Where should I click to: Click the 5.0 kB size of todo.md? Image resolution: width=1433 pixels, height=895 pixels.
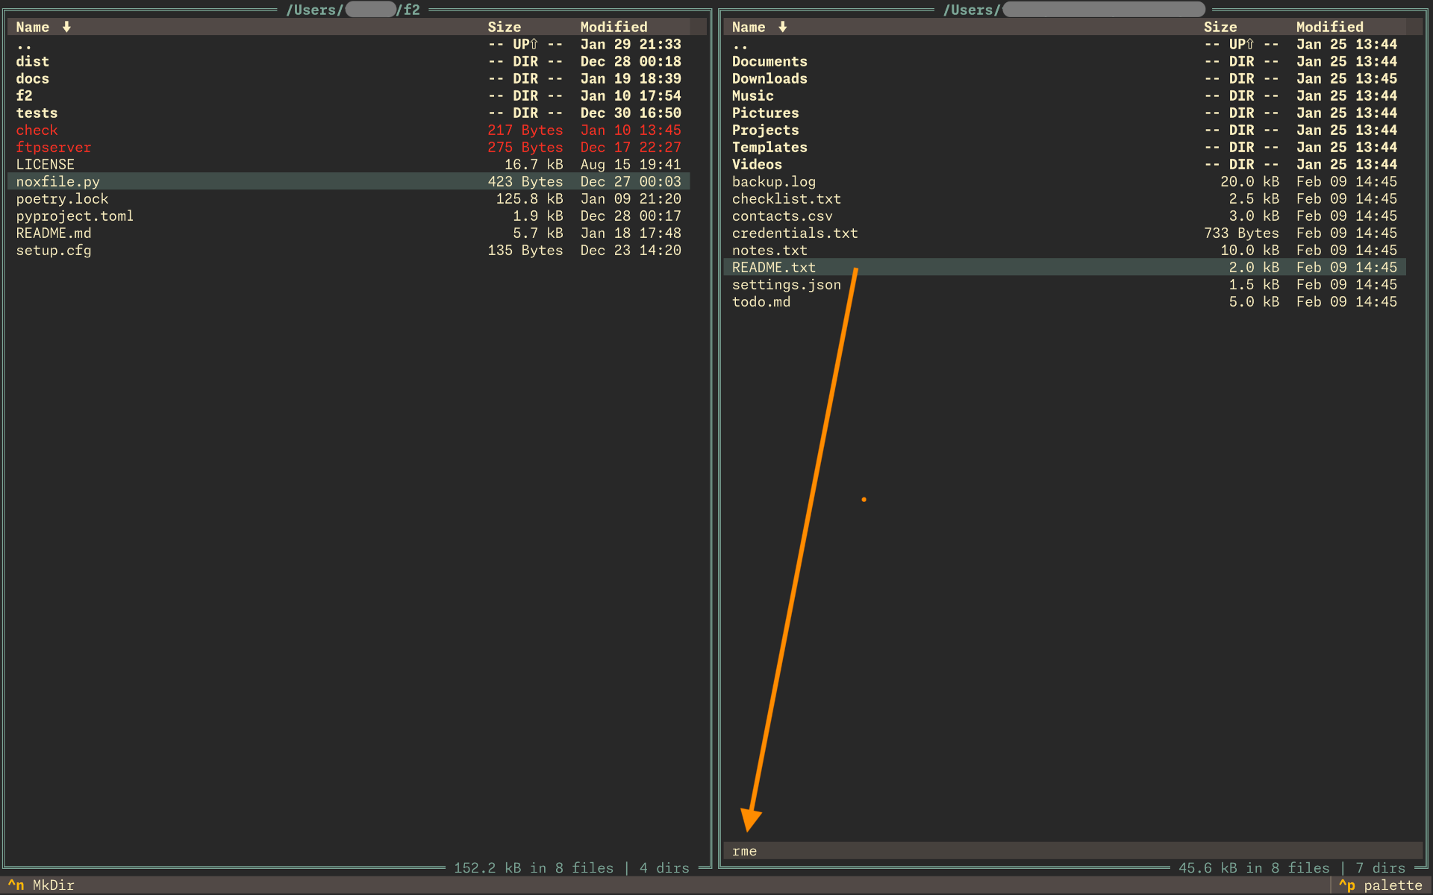point(1254,302)
